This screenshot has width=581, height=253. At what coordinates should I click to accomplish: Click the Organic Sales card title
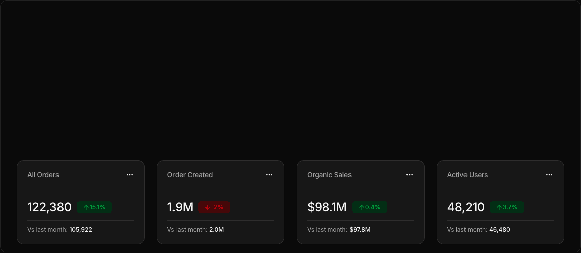(x=329, y=175)
